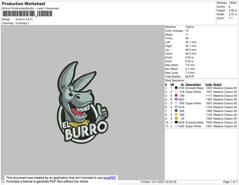Viewport: 239px width, 185px height.
Task: Click the red swatch with 336 stitches
Action: (176, 95)
